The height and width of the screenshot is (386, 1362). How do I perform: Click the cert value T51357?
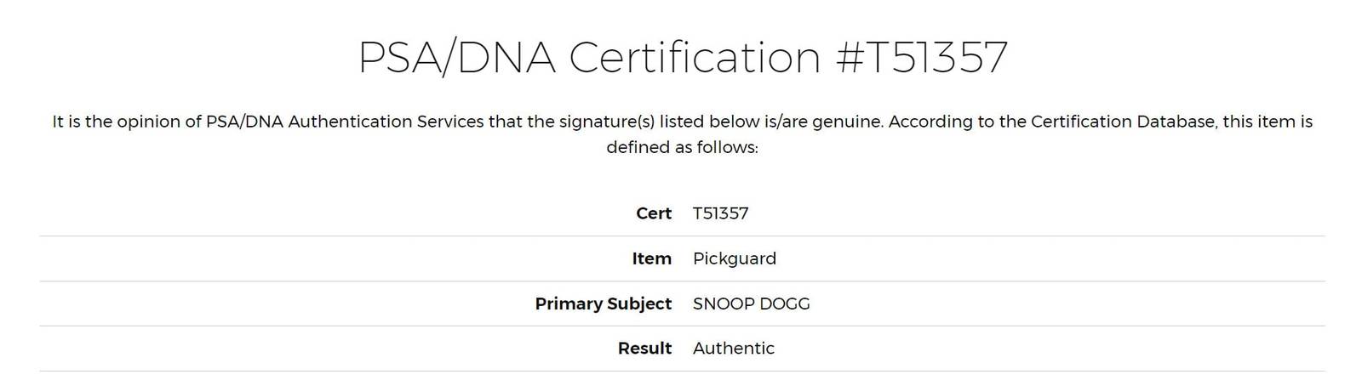[721, 213]
